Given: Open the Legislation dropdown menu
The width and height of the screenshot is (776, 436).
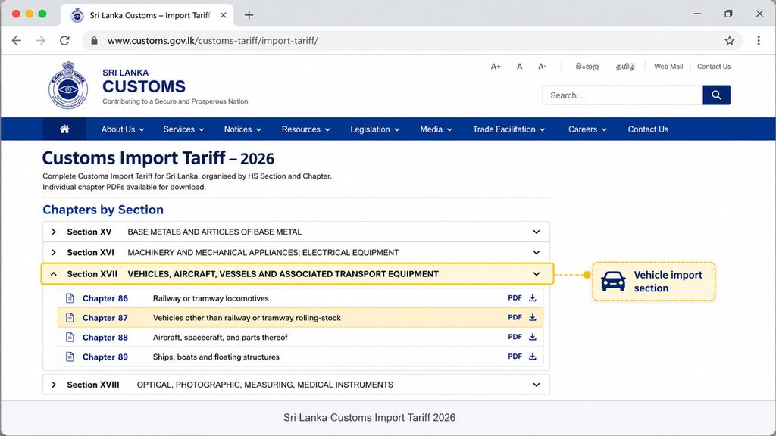Looking at the screenshot, I should pyautogui.click(x=374, y=129).
